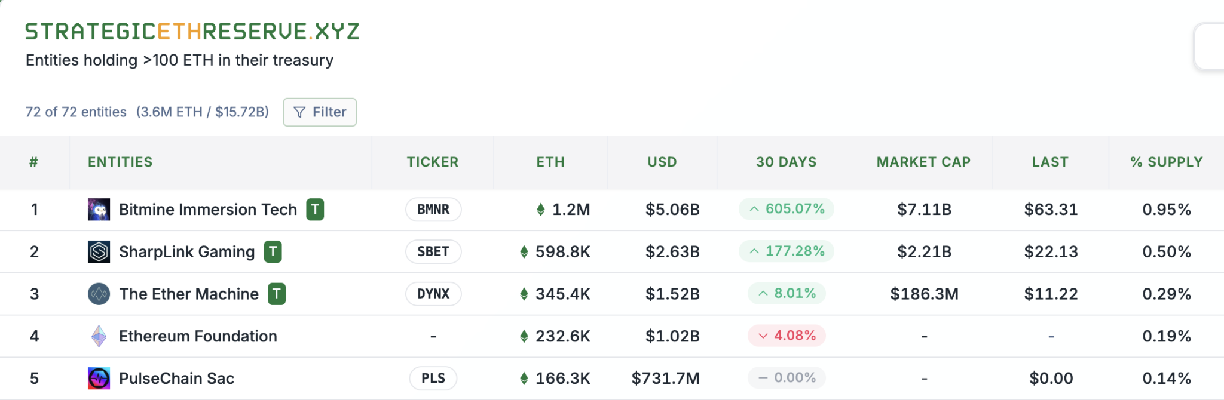Screen dimensions: 1224x400
Task: Open the STRATEGICETHRESERVE.XYZ site logo
Action: (191, 30)
